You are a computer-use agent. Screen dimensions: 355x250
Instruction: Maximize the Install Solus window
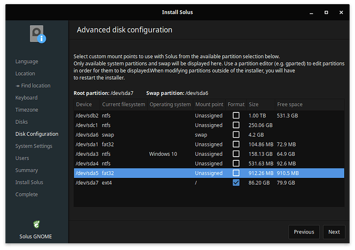(x=326, y=12)
